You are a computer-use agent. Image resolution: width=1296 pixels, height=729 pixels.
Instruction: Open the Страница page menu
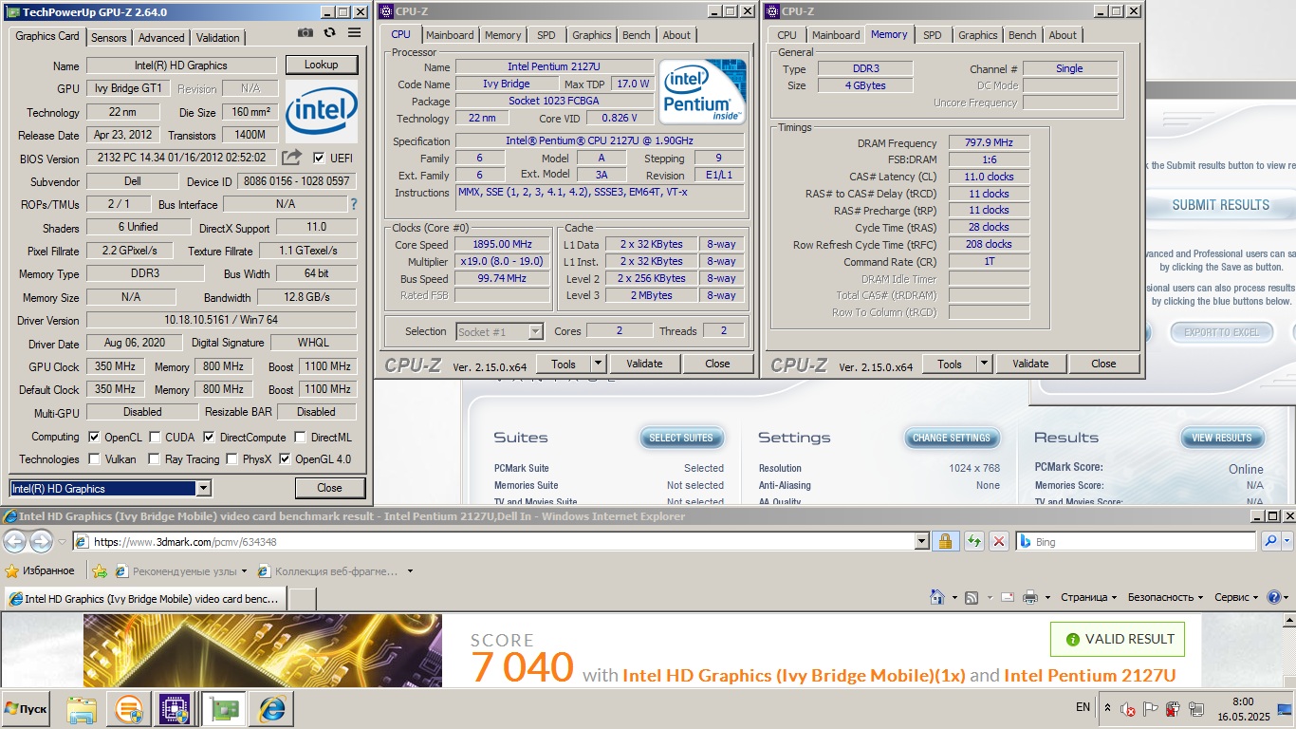click(x=1089, y=597)
